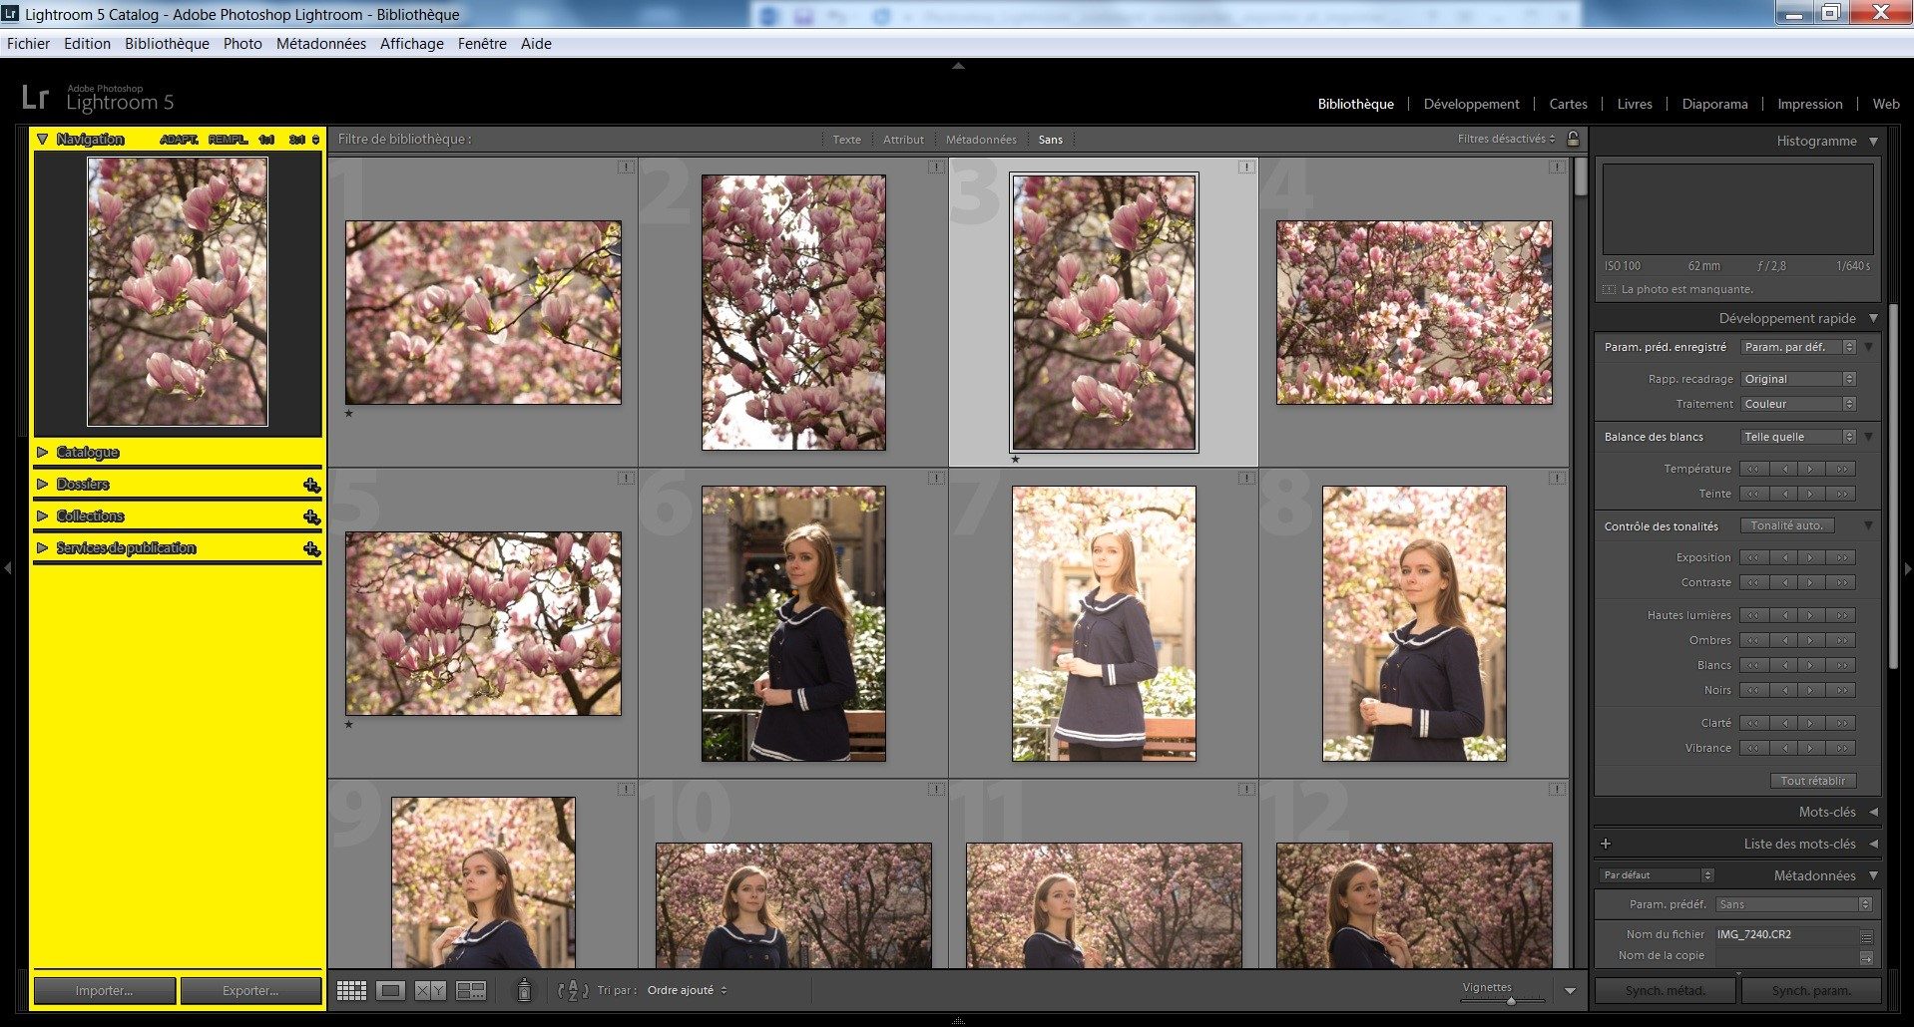Click Synch. param. button
Screen dimensions: 1914x1027
click(x=1811, y=991)
